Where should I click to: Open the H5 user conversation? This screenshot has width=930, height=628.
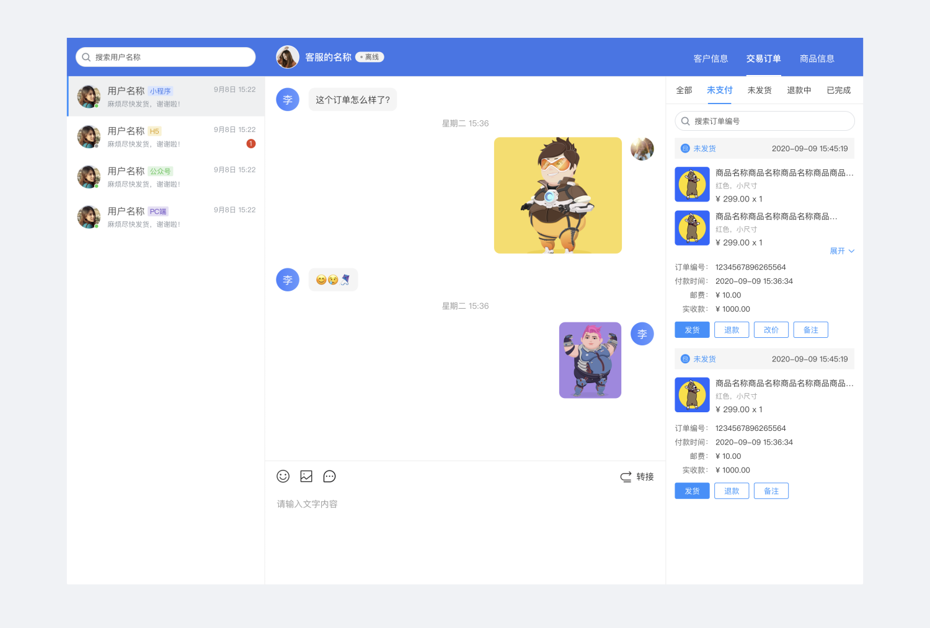click(x=166, y=137)
